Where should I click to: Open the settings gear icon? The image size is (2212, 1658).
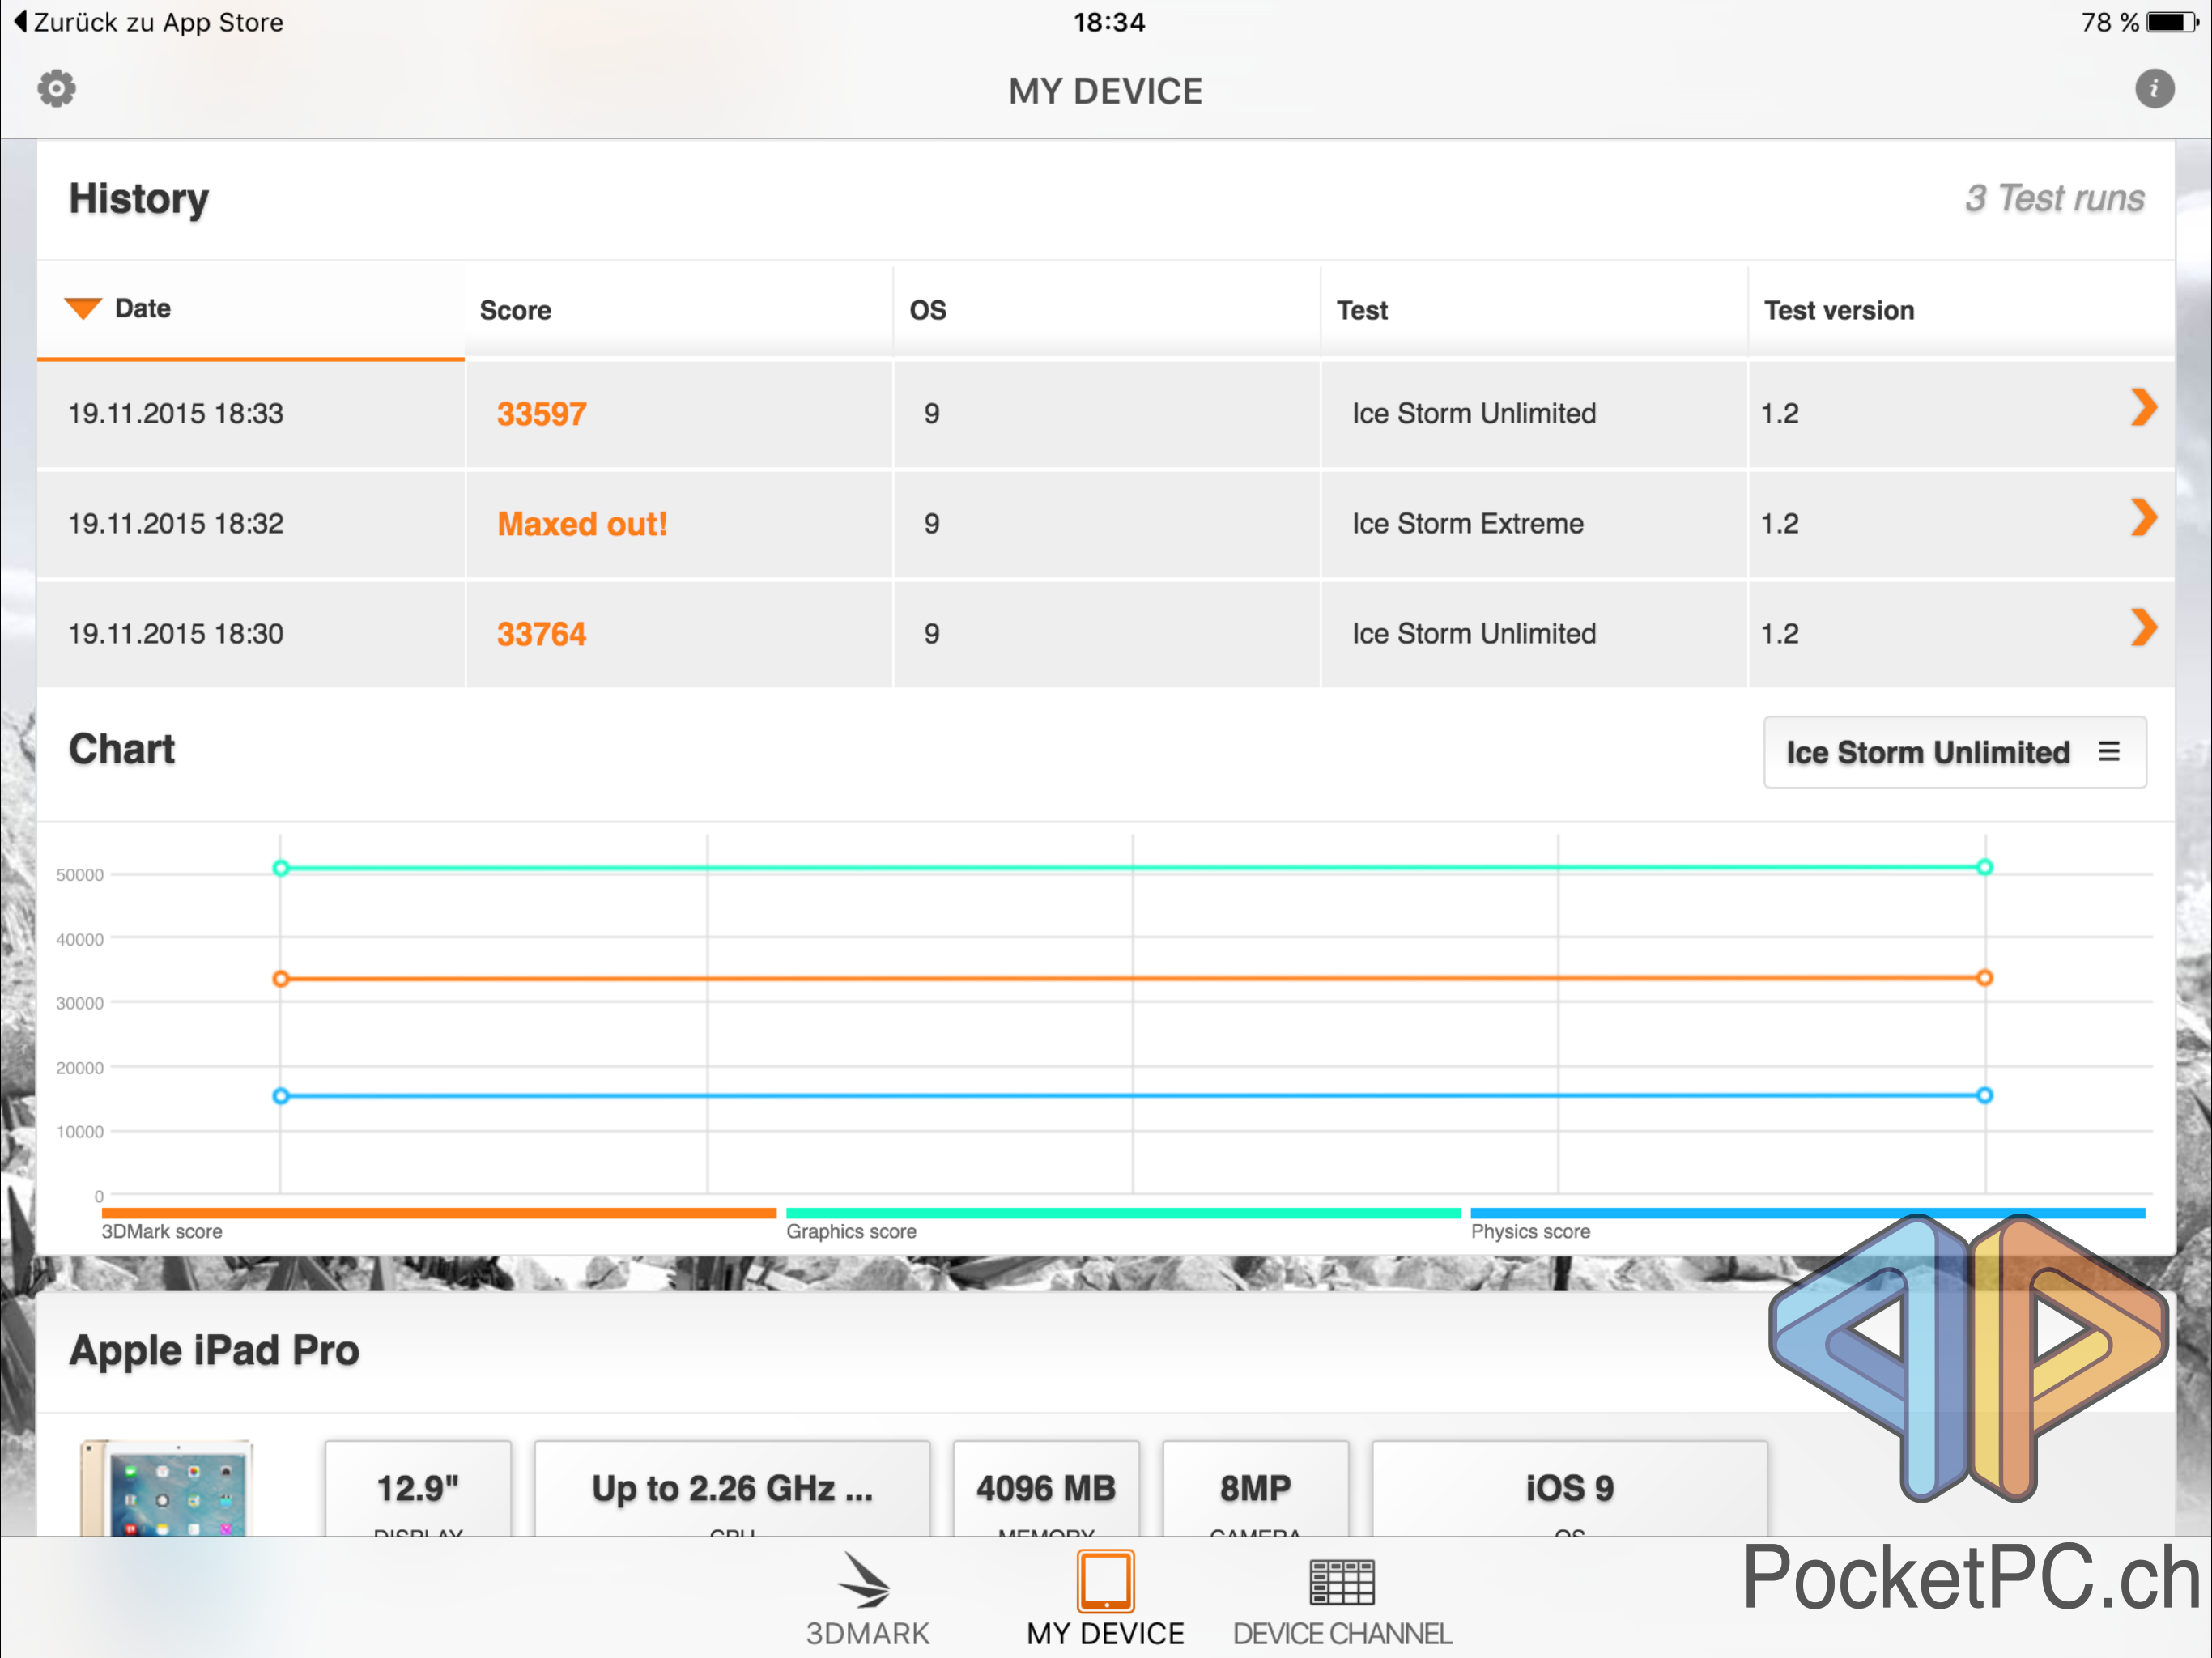[57, 89]
